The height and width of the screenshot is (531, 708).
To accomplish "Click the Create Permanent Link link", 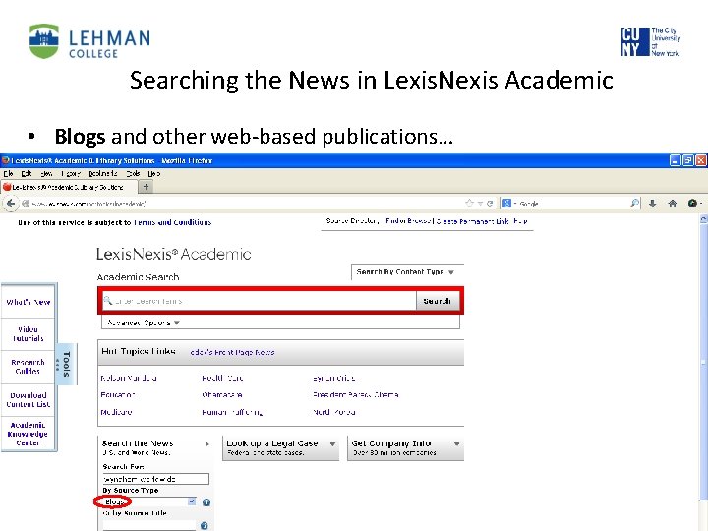I will 472,221.
